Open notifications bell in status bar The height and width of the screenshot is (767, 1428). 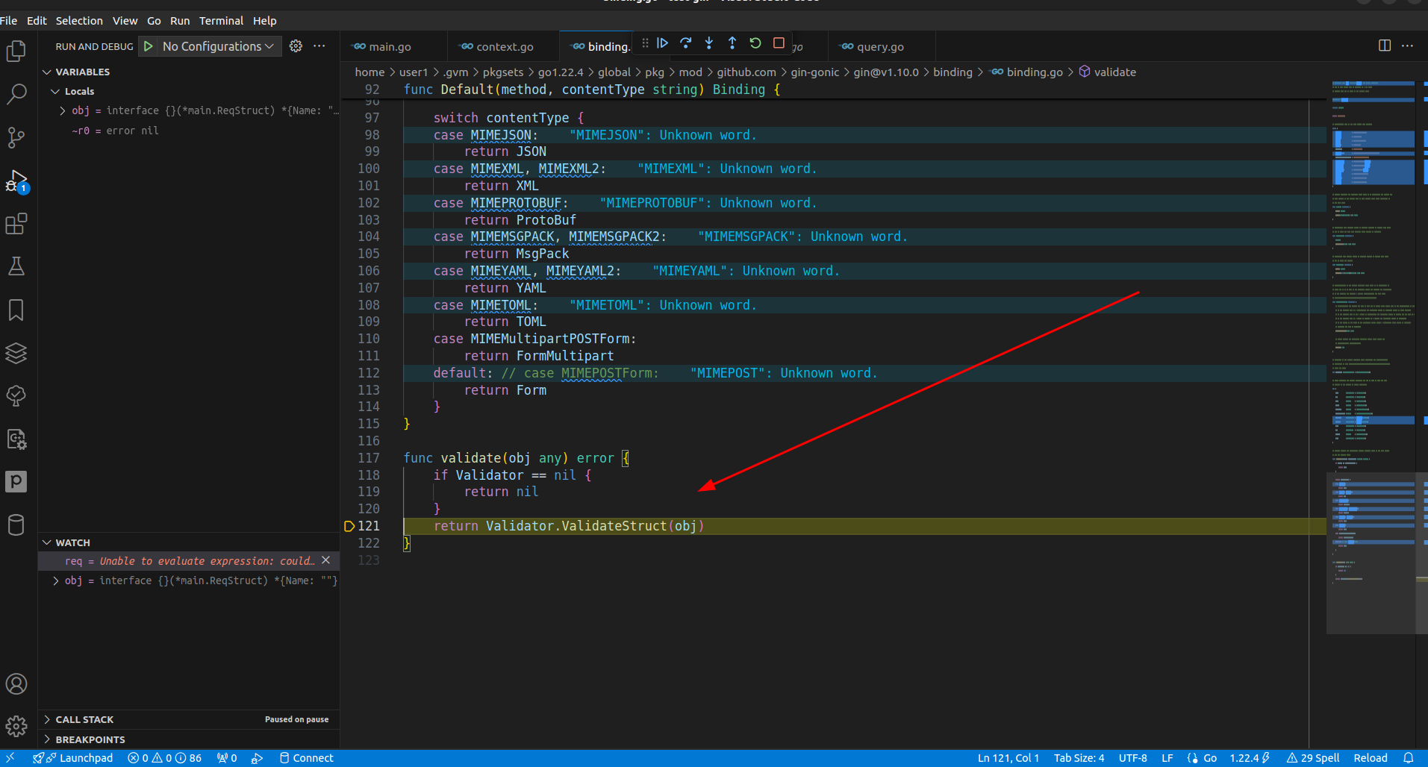point(1409,758)
